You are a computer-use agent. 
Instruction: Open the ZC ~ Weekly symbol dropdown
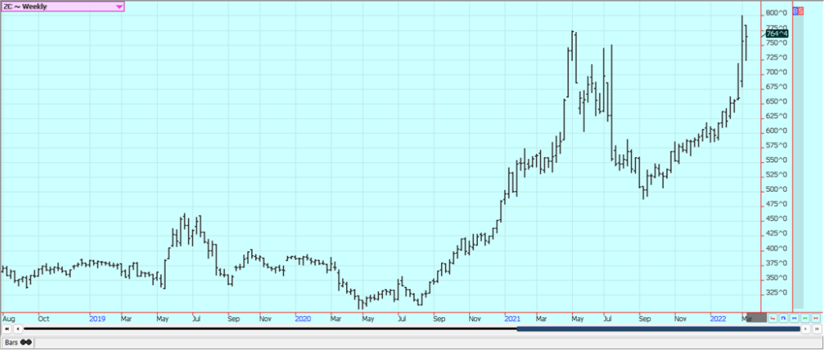(x=63, y=6)
